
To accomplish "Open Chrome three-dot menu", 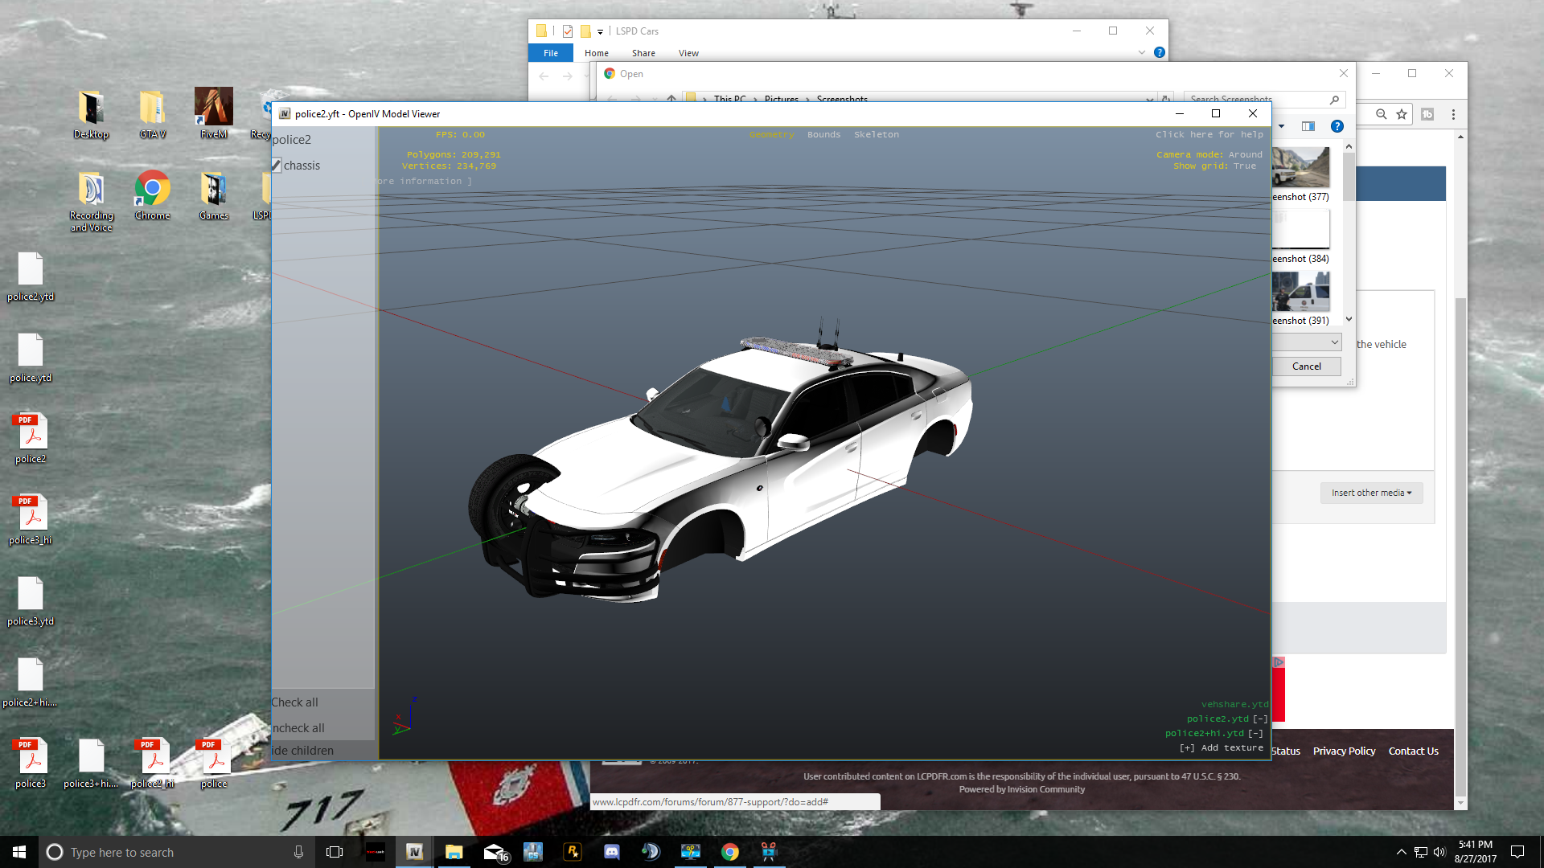I will tap(1453, 114).
